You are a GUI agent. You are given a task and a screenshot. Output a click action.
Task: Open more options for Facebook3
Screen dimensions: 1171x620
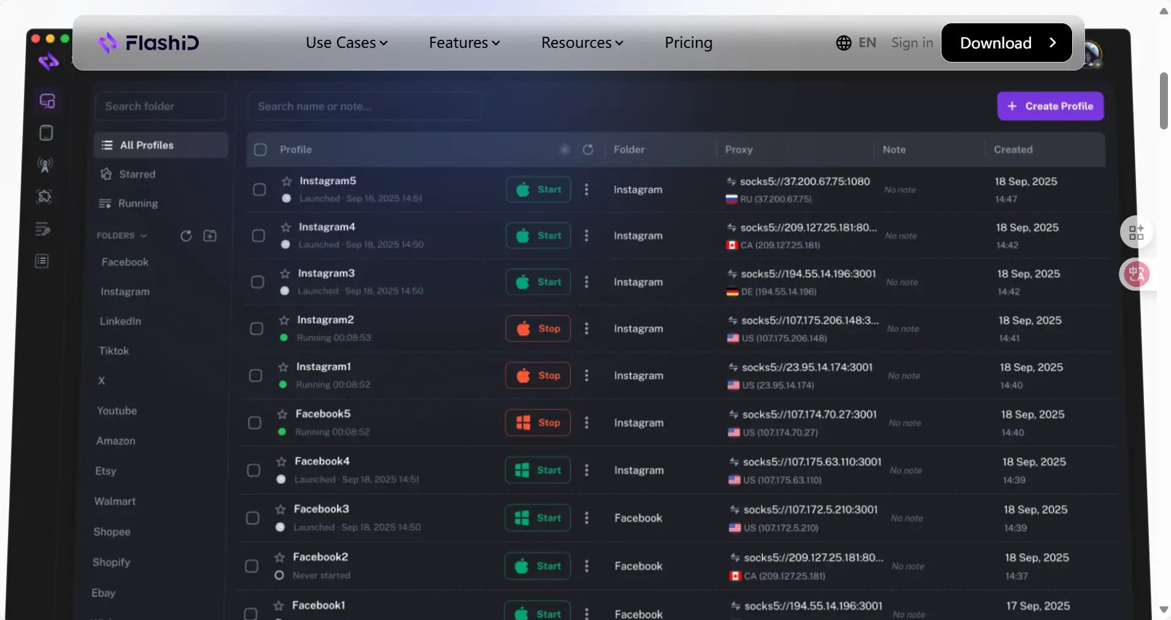pyautogui.click(x=587, y=518)
